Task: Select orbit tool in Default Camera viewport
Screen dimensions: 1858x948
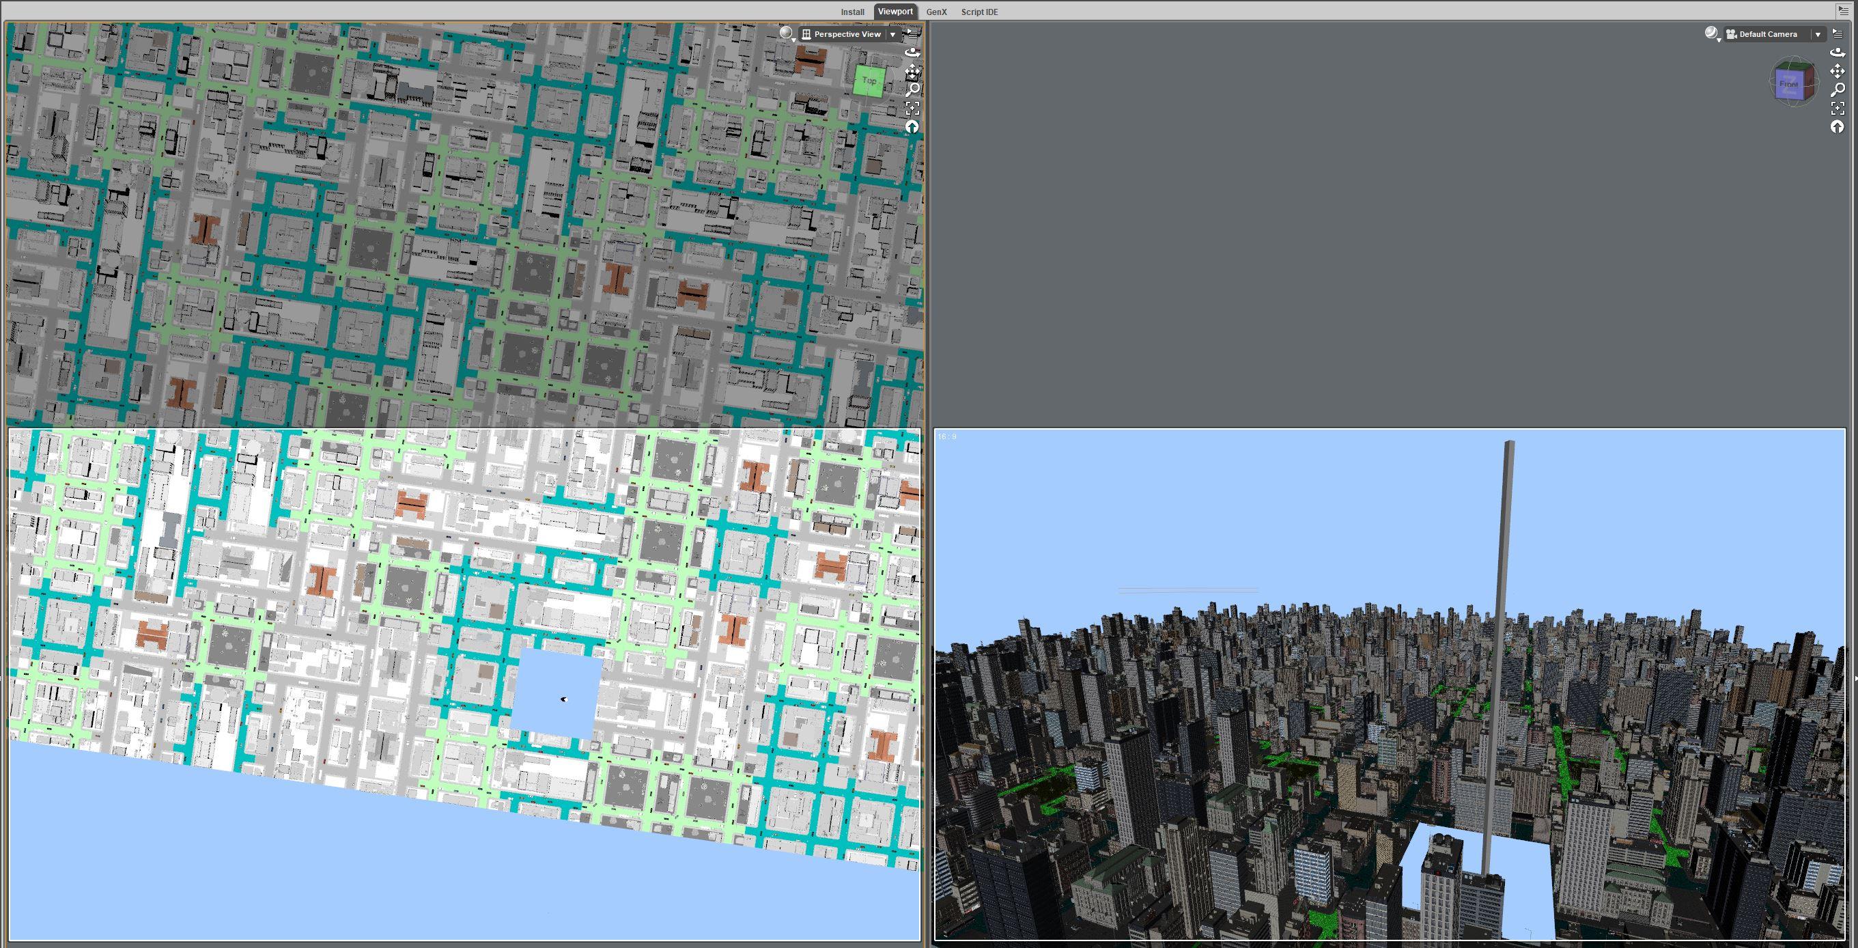Action: tap(1837, 53)
